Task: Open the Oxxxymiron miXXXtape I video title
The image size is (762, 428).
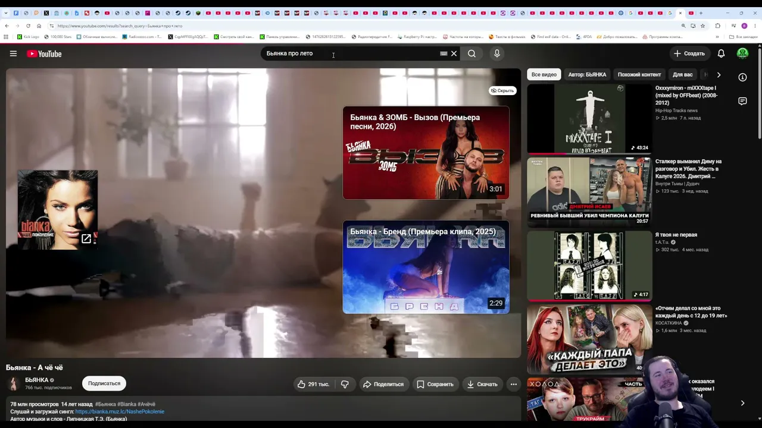Action: coord(687,95)
